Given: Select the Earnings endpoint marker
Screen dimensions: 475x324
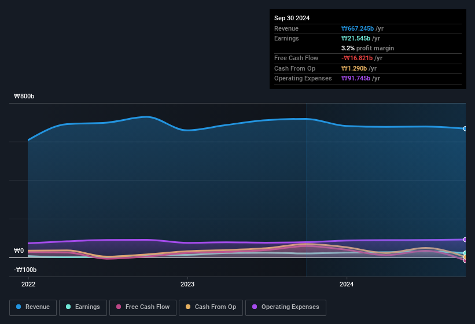Looking at the screenshot, I should coord(465,253).
